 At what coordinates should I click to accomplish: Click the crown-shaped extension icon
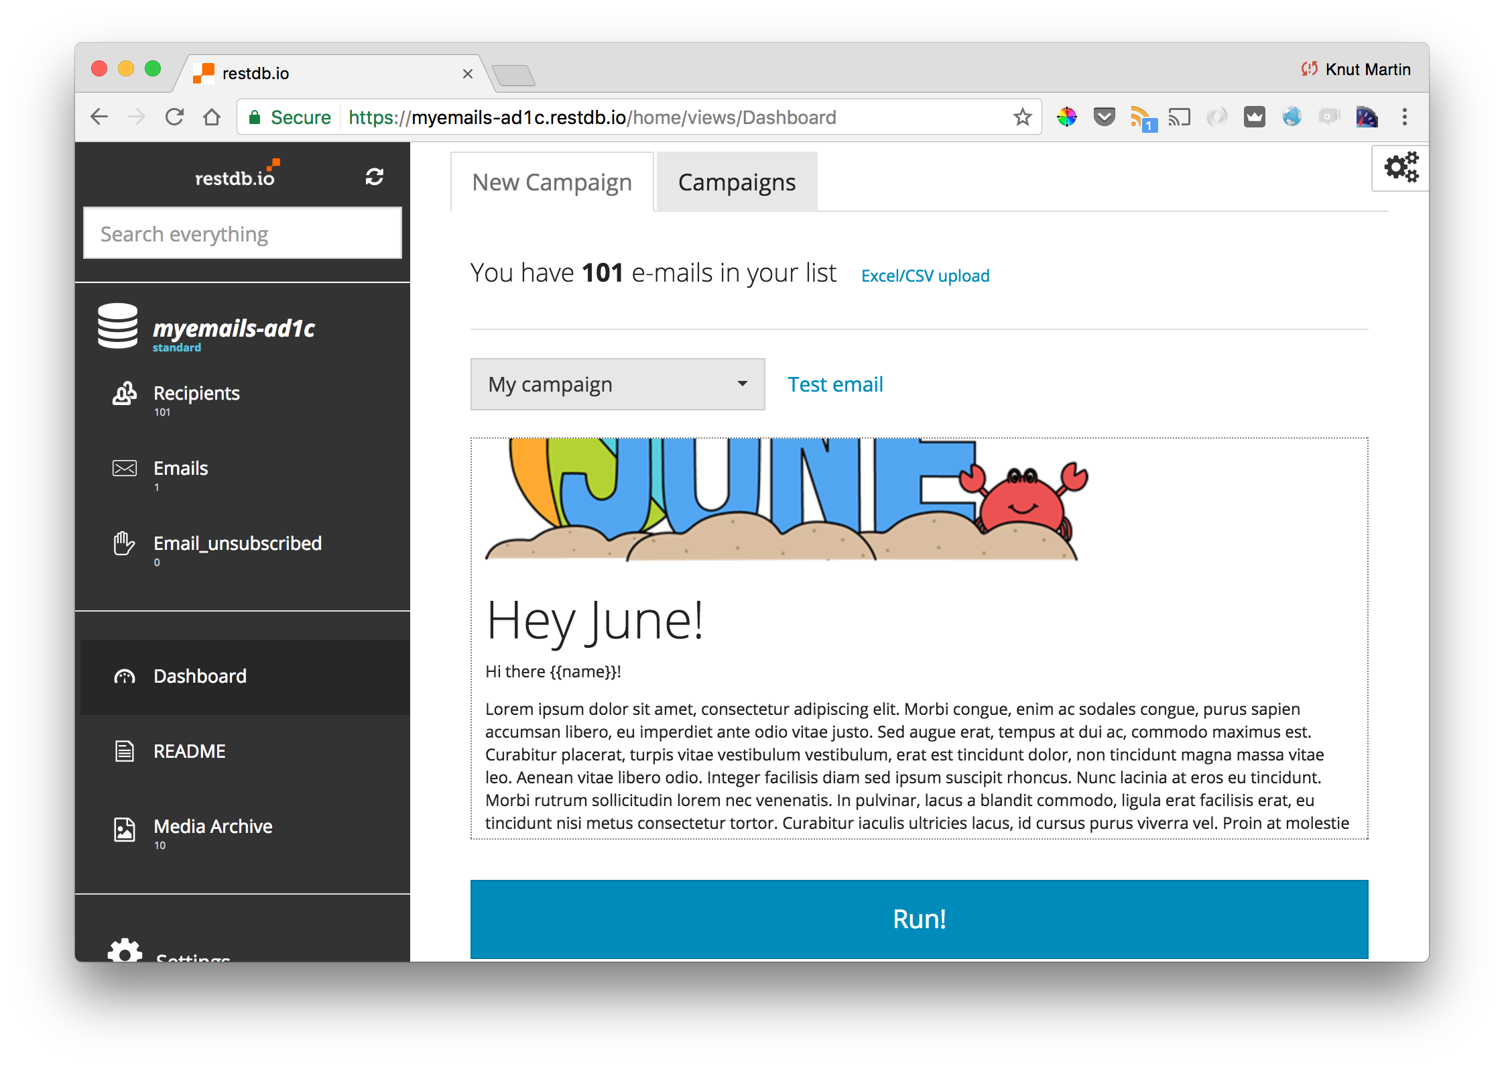1254,117
